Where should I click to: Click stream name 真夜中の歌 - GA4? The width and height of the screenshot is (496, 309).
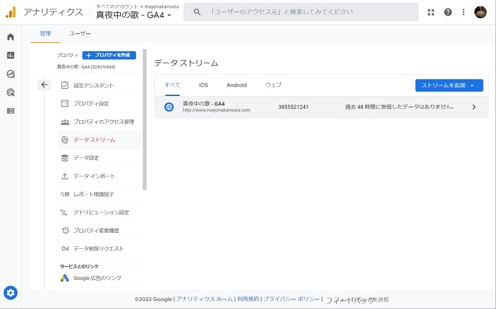(x=204, y=103)
